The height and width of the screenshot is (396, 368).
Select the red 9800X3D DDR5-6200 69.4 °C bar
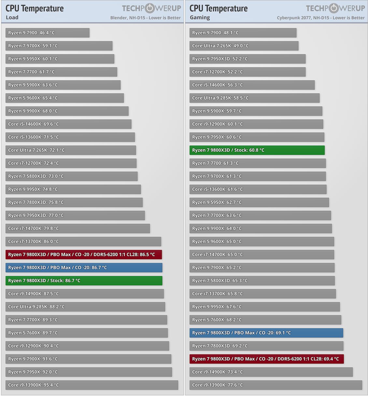click(267, 359)
